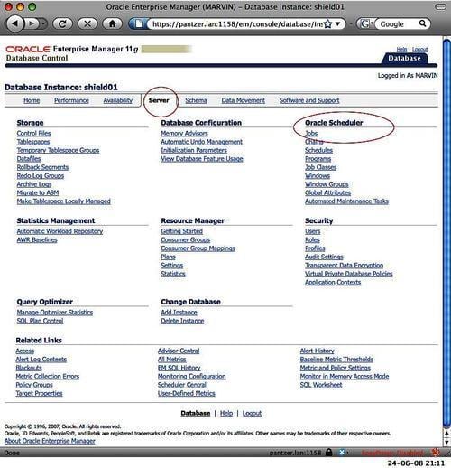451x468 pixels.
Task: Reload the page with the refresh icon
Action: click(x=62, y=23)
